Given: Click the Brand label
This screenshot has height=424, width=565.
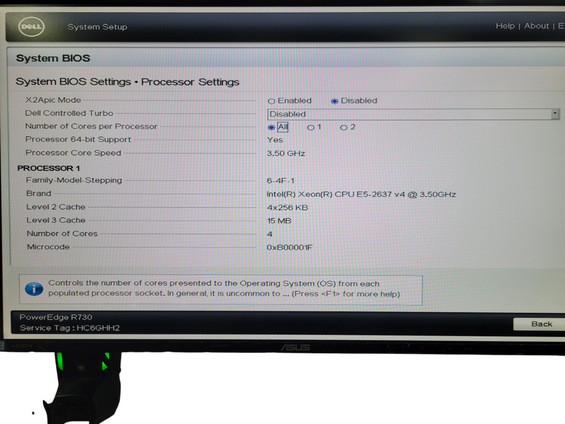Looking at the screenshot, I should [39, 193].
